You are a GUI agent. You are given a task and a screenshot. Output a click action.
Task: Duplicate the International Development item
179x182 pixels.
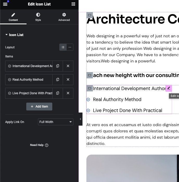pos(57,66)
